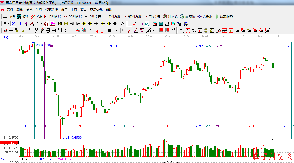The image size is (294, 163).
Task: Open the 六角形 hexagon chart tool
Action: coord(205,16)
